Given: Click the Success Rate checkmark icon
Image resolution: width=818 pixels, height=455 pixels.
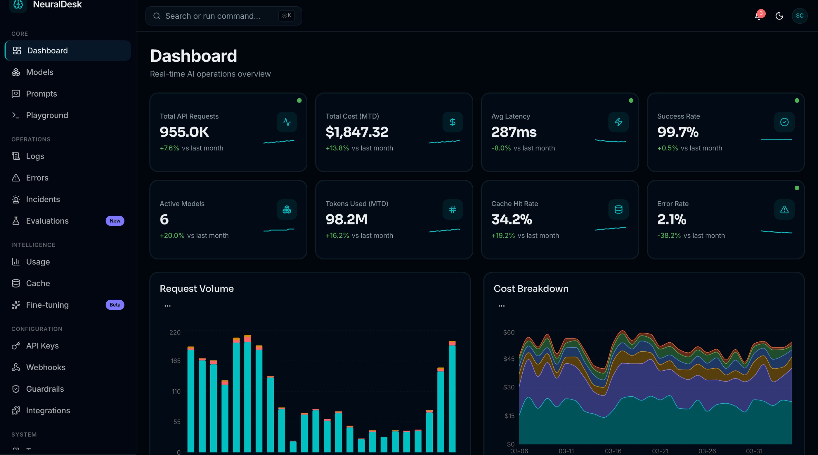Looking at the screenshot, I should point(784,122).
